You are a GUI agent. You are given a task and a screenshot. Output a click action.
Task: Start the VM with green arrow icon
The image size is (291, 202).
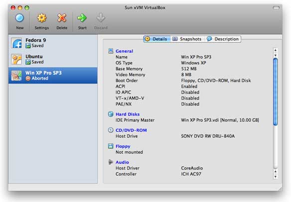pyautogui.click(x=82, y=18)
